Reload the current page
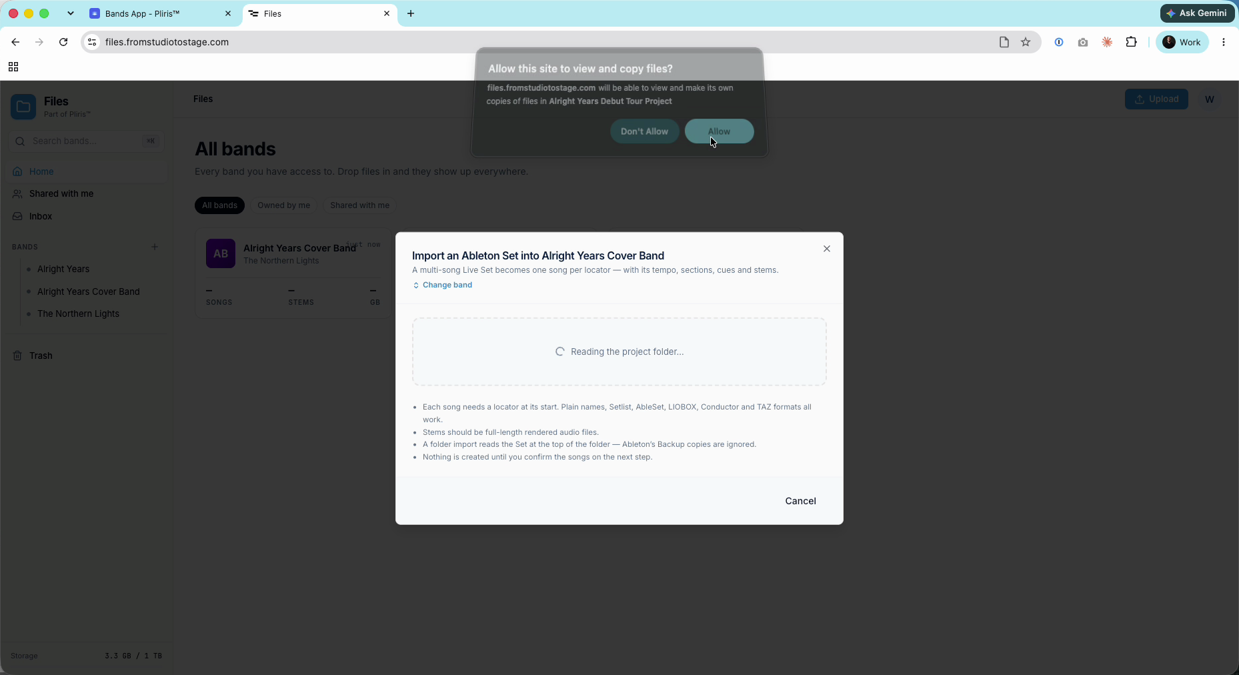 tap(63, 42)
